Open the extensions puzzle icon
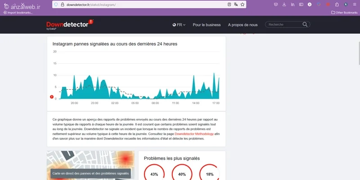The width and height of the screenshot is (360, 180). [337, 4]
